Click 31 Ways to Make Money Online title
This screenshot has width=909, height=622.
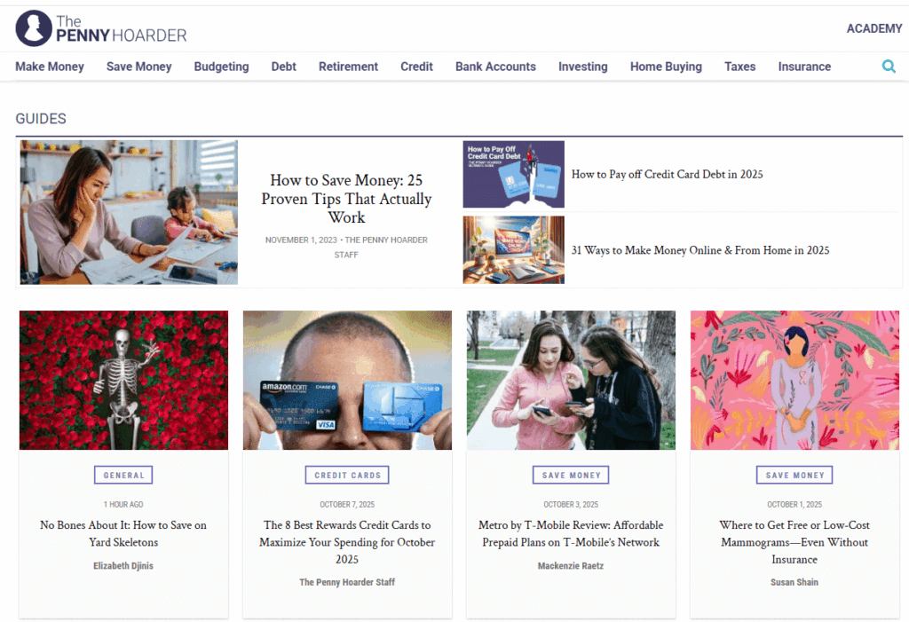[x=700, y=250]
